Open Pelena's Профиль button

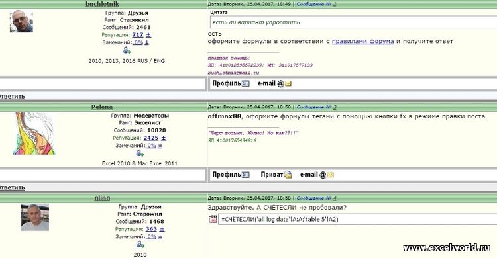[231, 175]
